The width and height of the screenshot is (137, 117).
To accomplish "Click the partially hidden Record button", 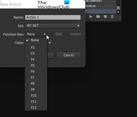I will [51, 55].
